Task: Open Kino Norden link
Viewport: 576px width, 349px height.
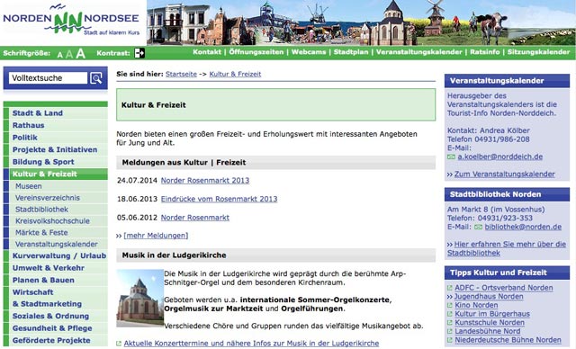Action: point(476,305)
